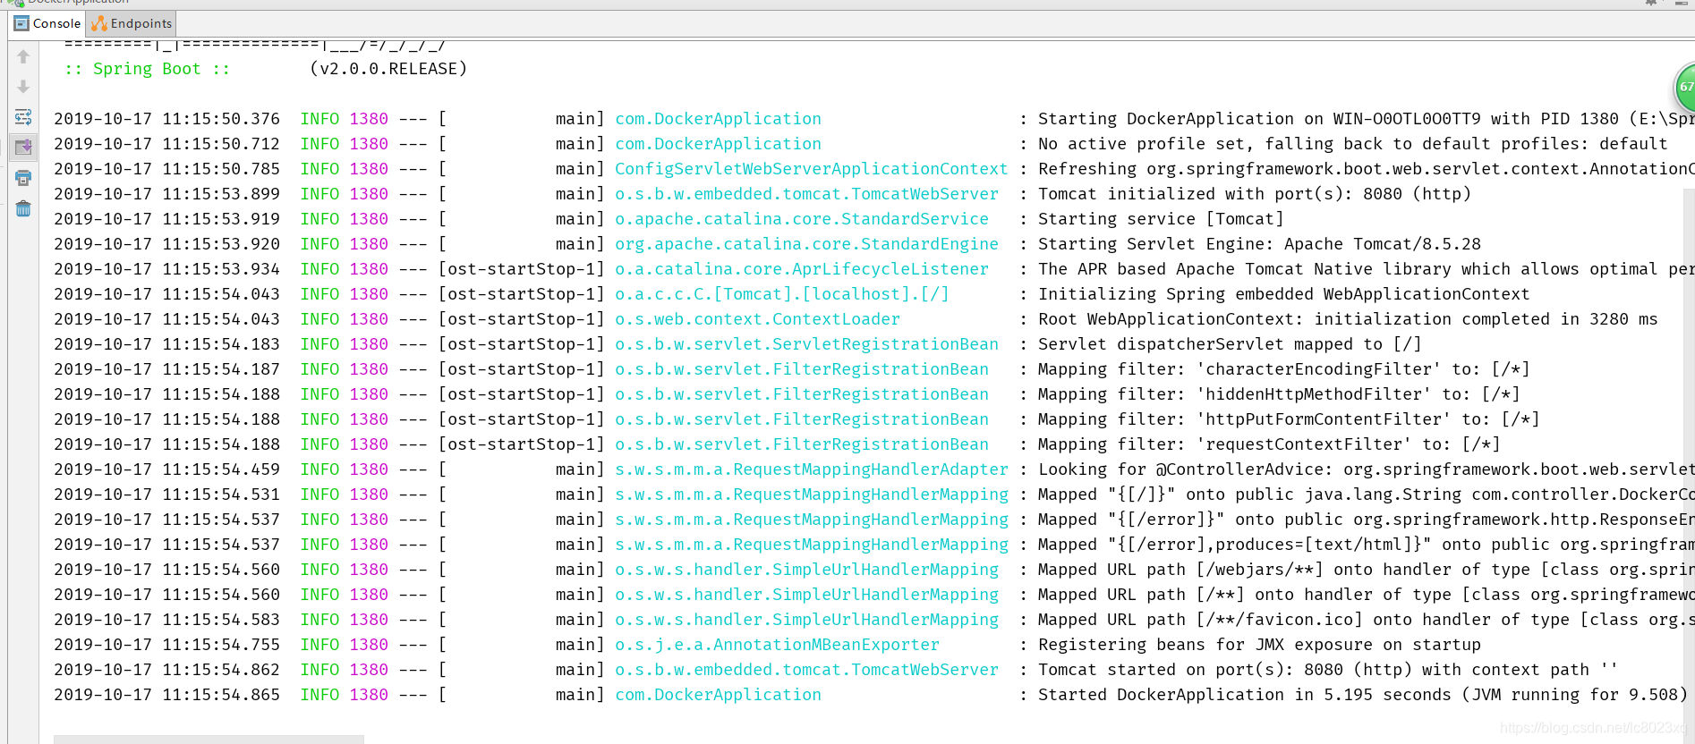Click o.s.j.e.a.AnnotationMBeanExporter logger name
The width and height of the screenshot is (1695, 744).
pyautogui.click(x=777, y=645)
